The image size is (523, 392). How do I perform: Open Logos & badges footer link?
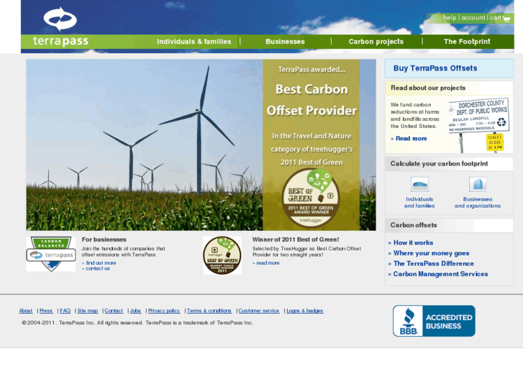click(305, 311)
